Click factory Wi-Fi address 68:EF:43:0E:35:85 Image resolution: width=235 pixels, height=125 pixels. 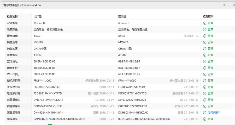tap(44, 74)
